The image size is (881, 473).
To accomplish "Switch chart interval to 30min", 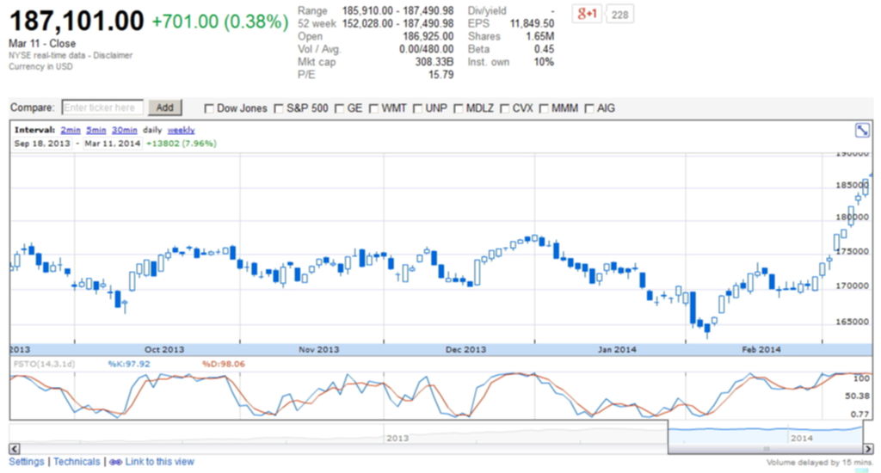I will coord(124,130).
